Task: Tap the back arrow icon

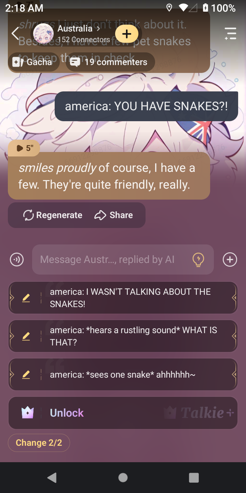Action: 15,34
